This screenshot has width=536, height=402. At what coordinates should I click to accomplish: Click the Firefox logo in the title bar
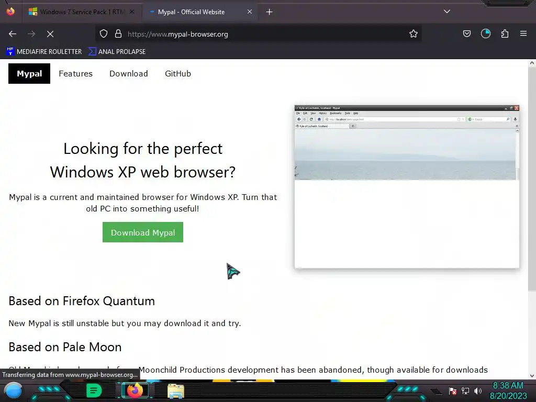(x=10, y=12)
